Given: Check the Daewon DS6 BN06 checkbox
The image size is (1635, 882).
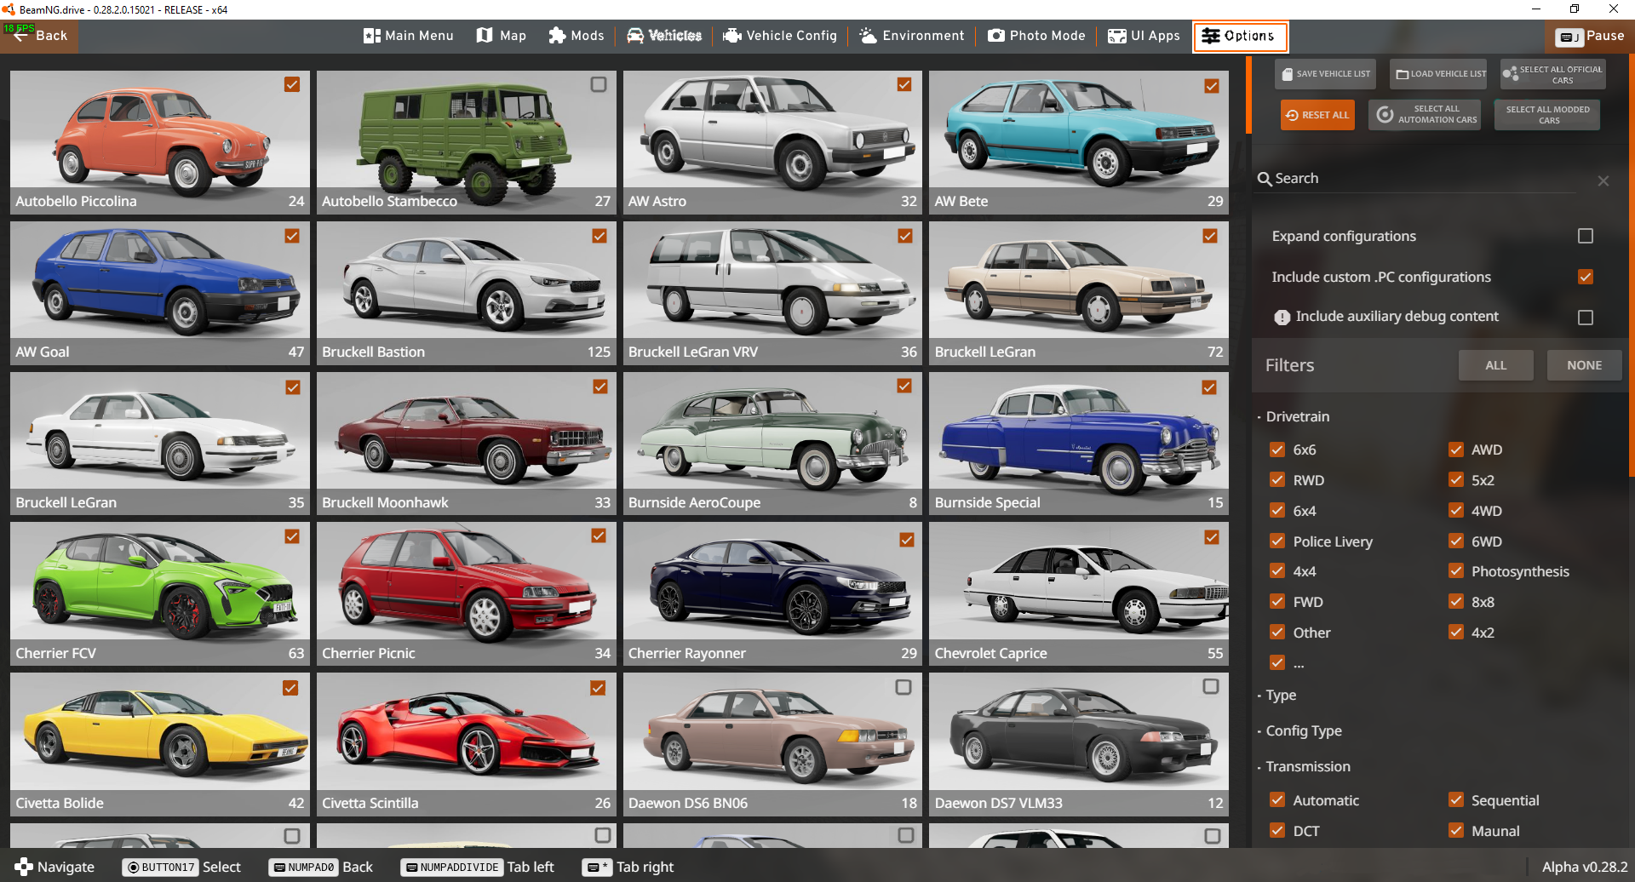Looking at the screenshot, I should click(904, 687).
